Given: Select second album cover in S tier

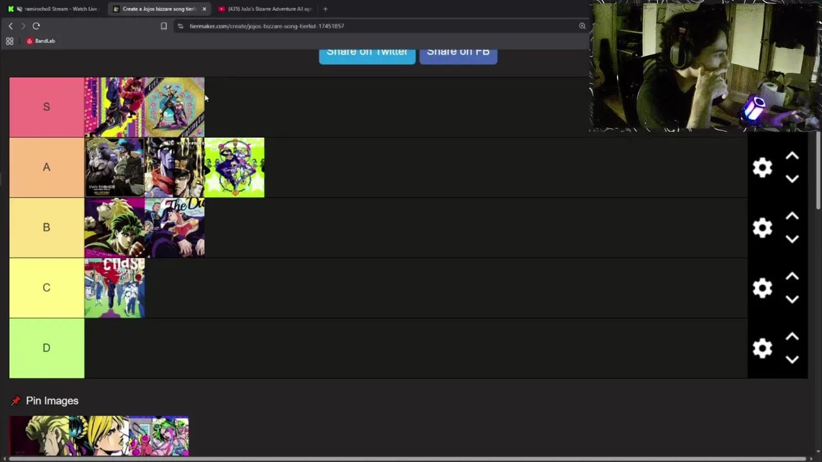Looking at the screenshot, I should tap(175, 107).
